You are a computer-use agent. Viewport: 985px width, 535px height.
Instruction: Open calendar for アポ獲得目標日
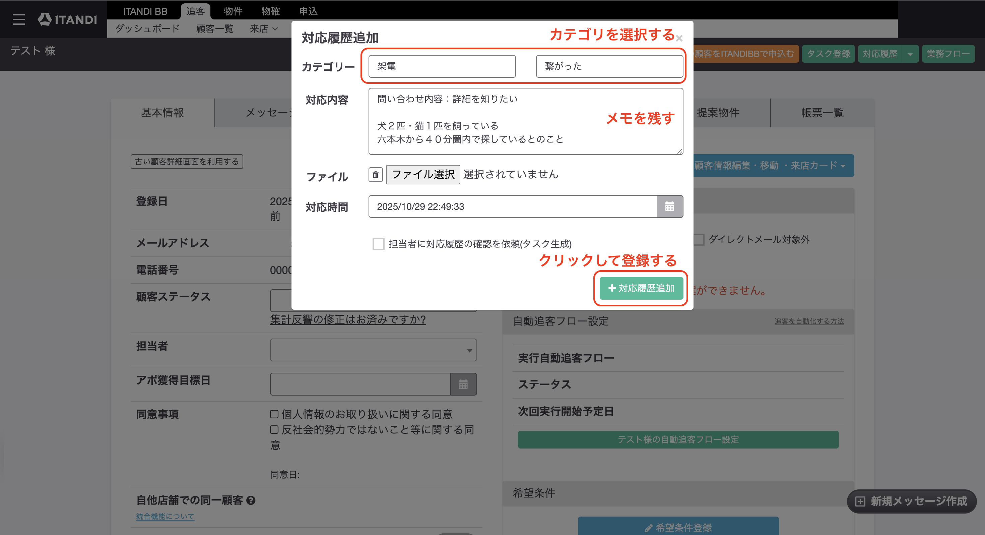pos(463,384)
